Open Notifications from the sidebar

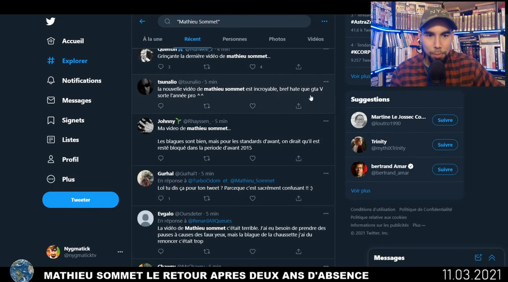74,80
